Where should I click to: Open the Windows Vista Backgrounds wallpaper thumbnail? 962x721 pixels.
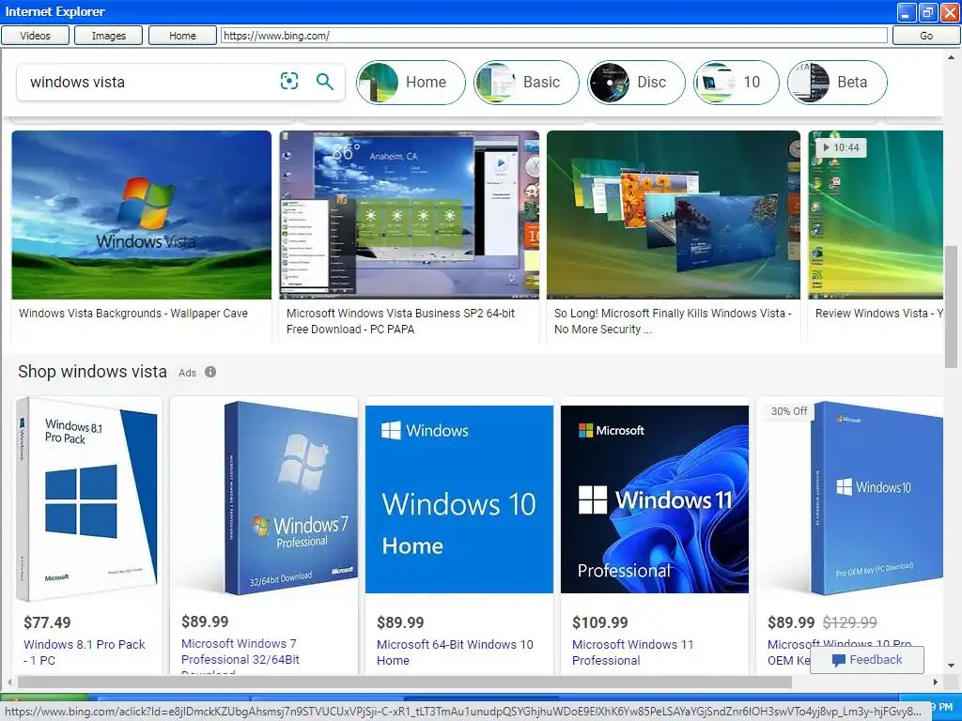pyautogui.click(x=142, y=215)
